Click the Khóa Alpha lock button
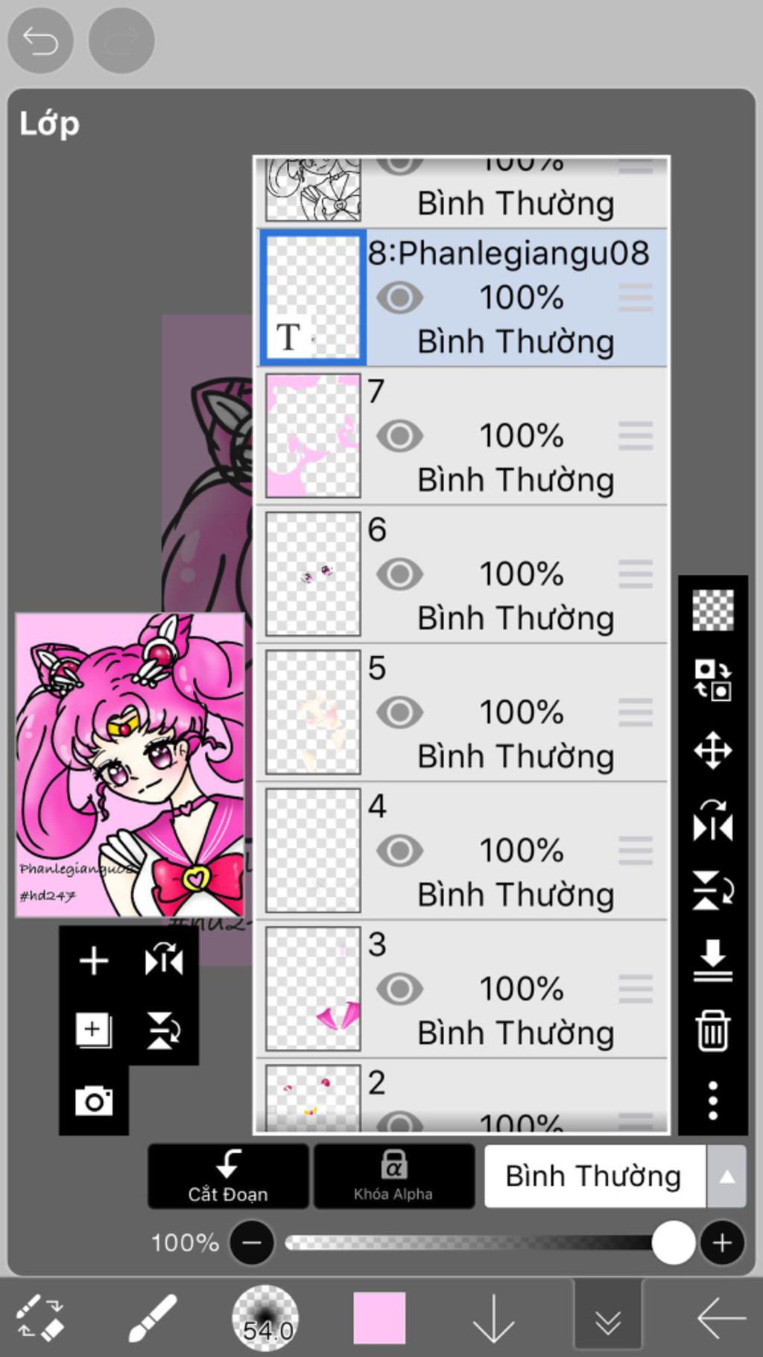Image resolution: width=763 pixels, height=1357 pixels. pyautogui.click(x=393, y=1177)
